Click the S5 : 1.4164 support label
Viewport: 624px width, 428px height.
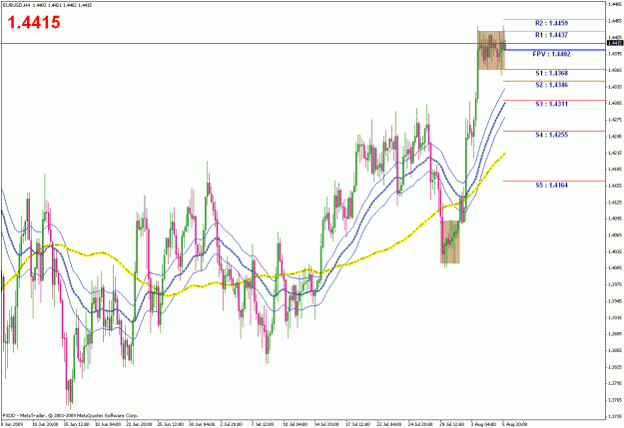pos(551,186)
